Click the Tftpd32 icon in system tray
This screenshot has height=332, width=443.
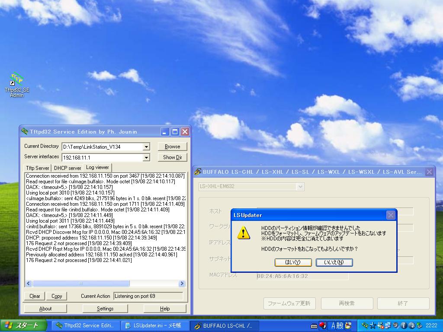[365, 326]
